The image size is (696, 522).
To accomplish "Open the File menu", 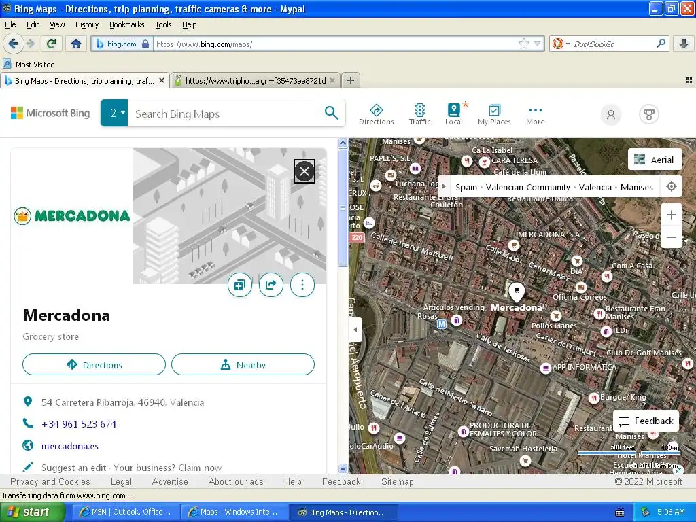I will [x=10, y=24].
